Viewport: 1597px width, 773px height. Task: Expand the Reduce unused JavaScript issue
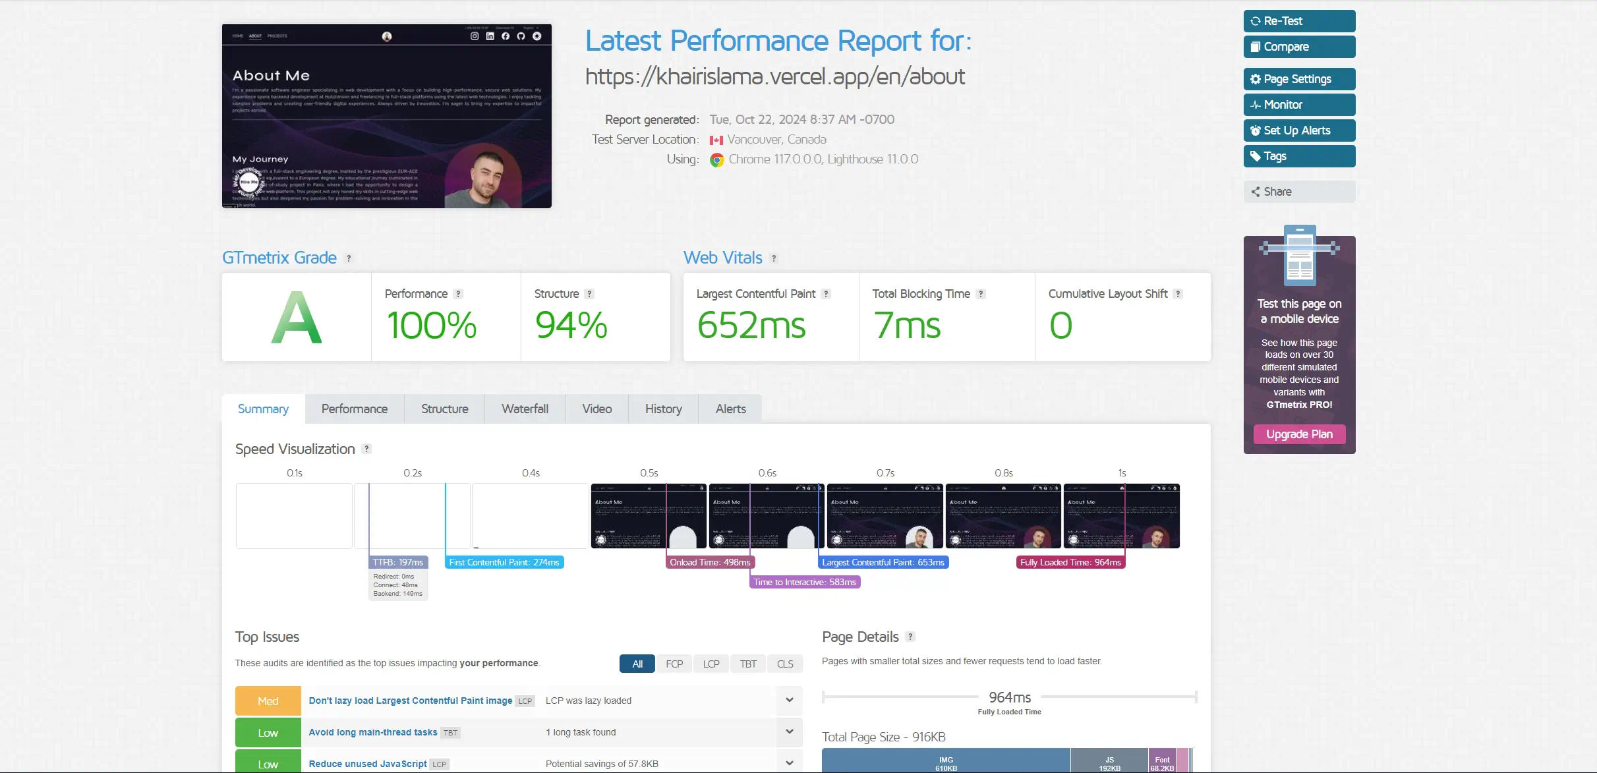pyautogui.click(x=789, y=762)
